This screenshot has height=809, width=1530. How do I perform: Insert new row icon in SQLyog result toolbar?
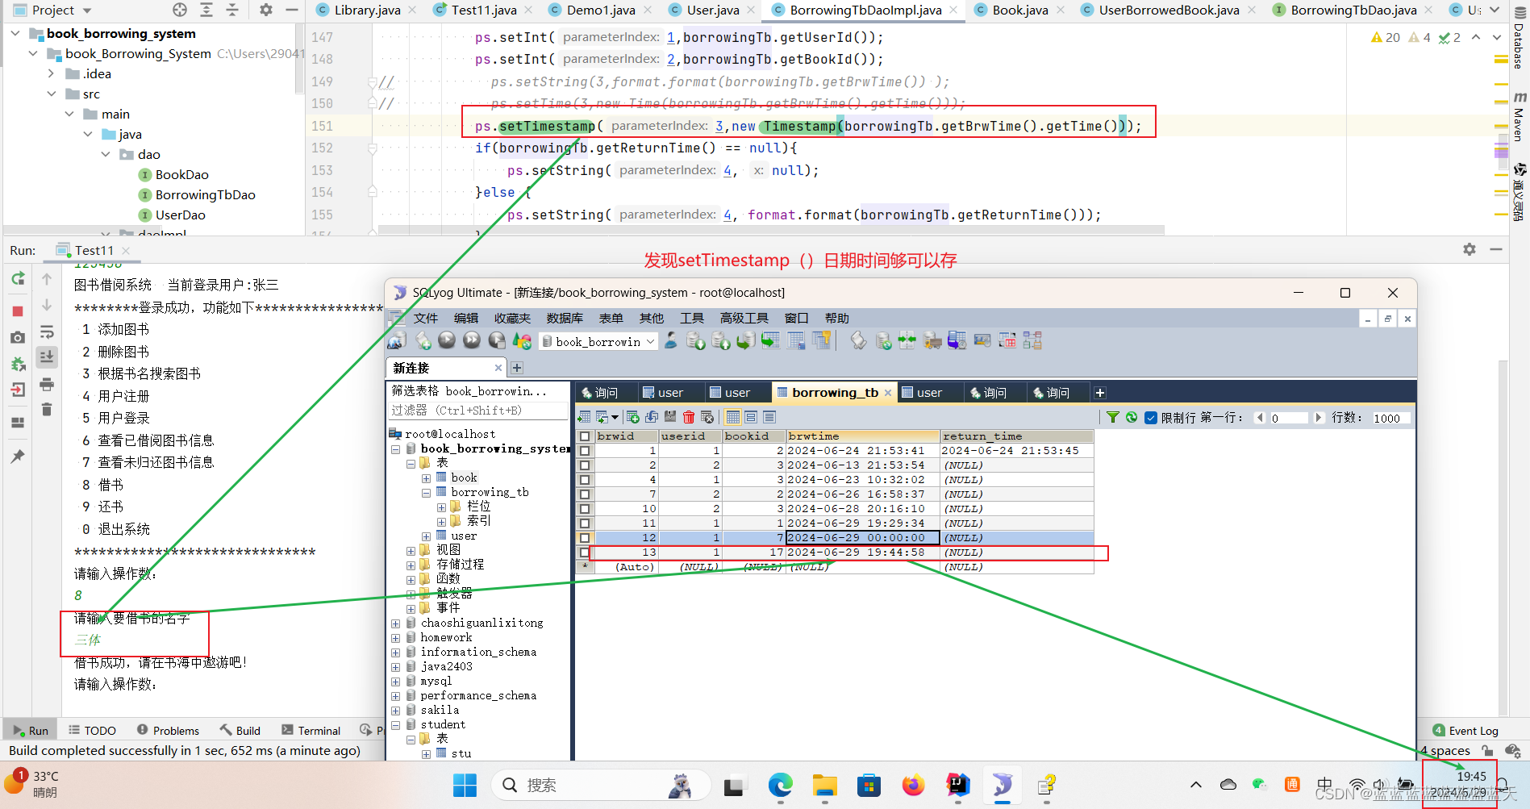[x=633, y=417]
